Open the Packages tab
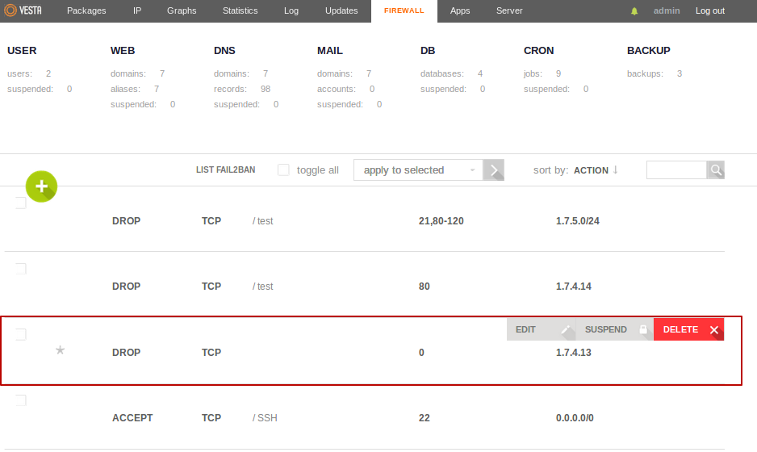Screen dimensions: 757x452 click(86, 11)
